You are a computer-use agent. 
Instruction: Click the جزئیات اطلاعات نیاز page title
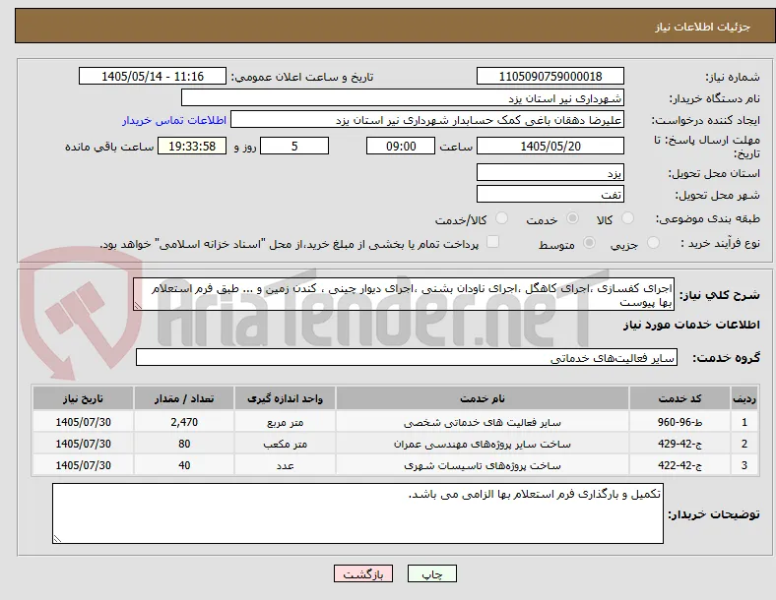click(x=703, y=27)
